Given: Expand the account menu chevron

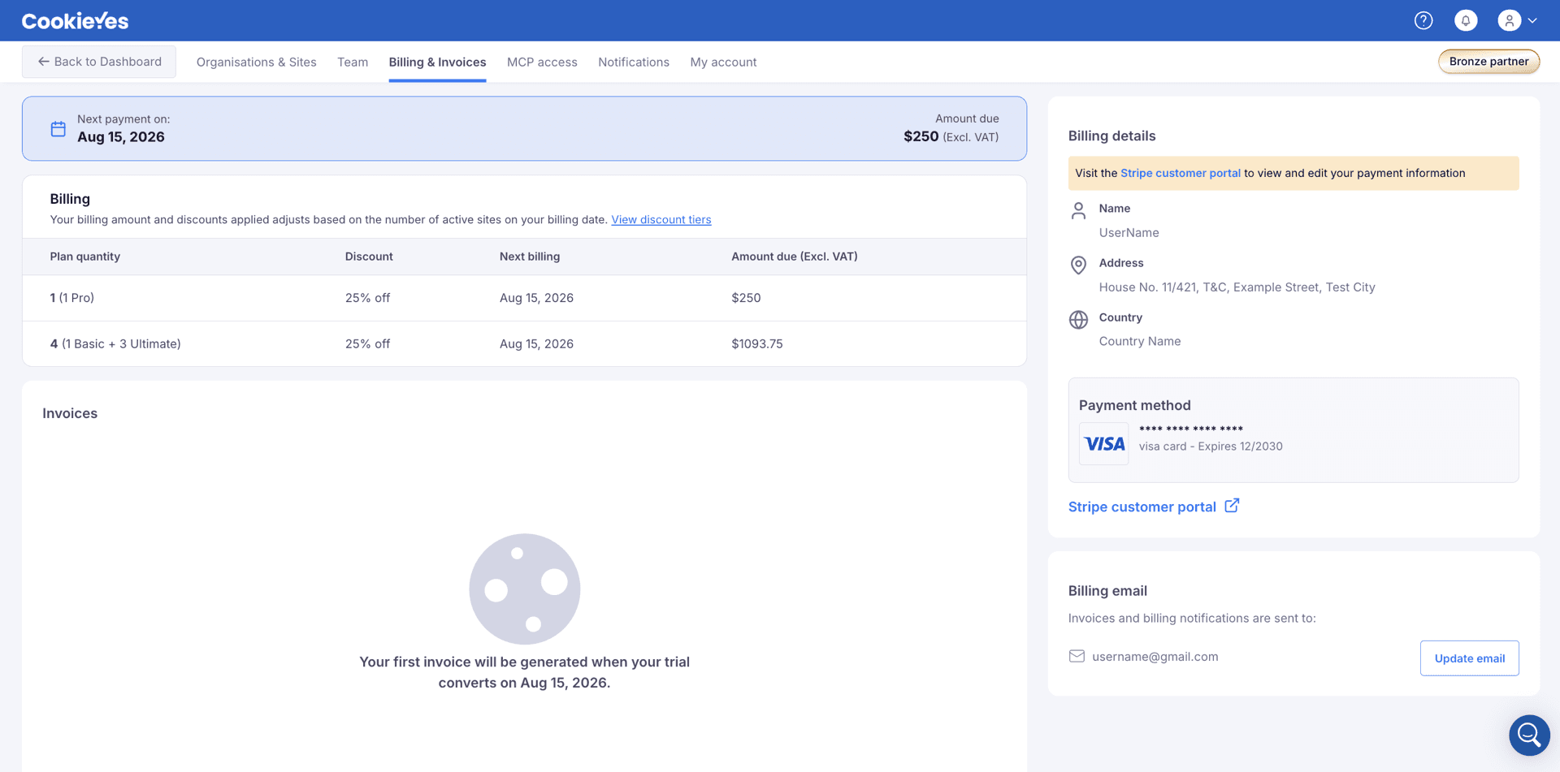Looking at the screenshot, I should (1532, 21).
